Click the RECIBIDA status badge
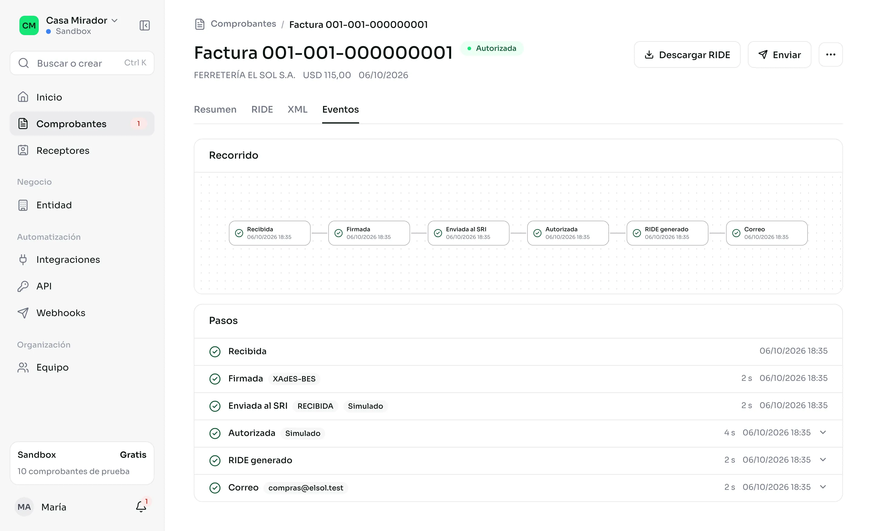Image resolution: width=872 pixels, height=531 pixels. (315, 406)
